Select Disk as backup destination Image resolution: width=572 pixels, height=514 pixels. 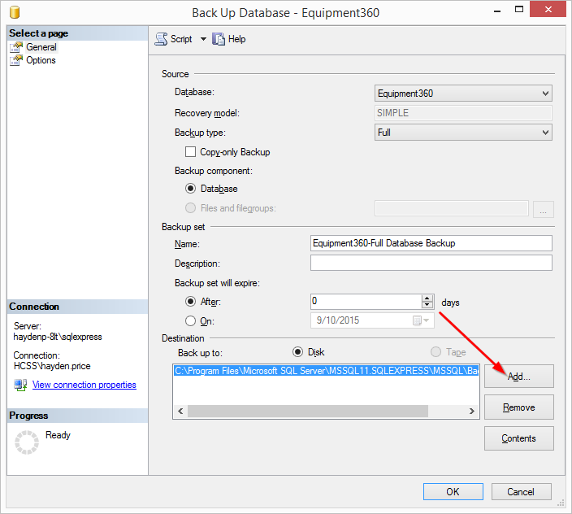pos(297,352)
